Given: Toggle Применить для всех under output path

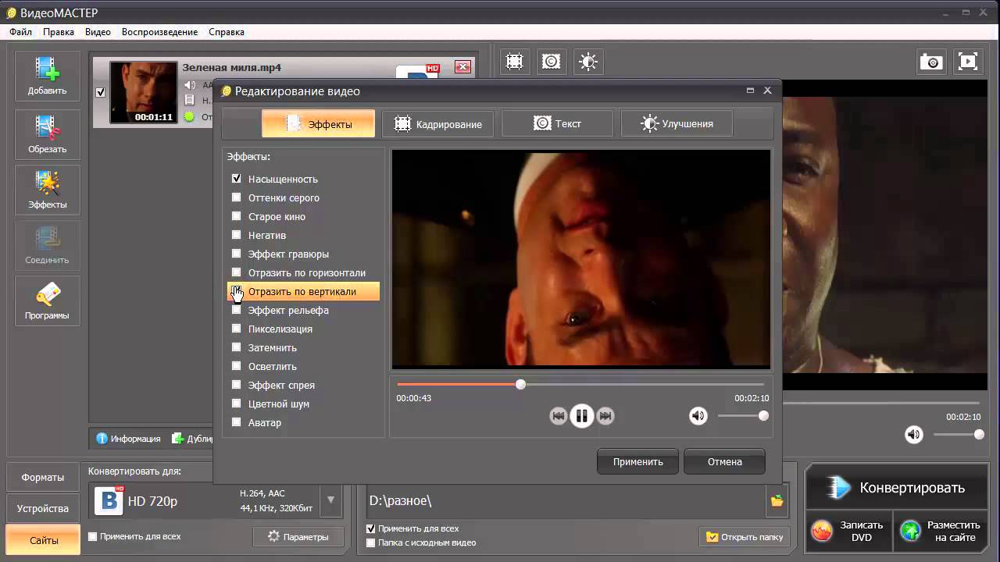Looking at the screenshot, I should tap(371, 528).
